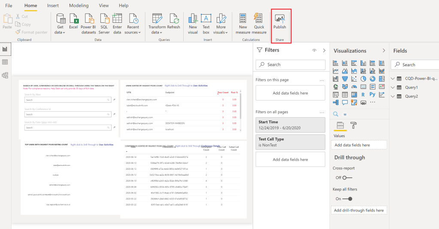Click the Filters pane Search box
This screenshot has height=229, width=439.
click(291, 64)
